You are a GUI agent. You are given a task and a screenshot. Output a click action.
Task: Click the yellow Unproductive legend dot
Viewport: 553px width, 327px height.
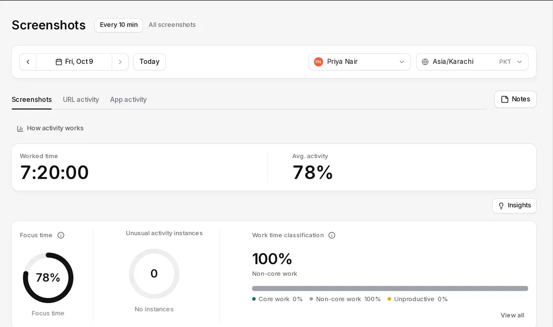[x=389, y=299]
